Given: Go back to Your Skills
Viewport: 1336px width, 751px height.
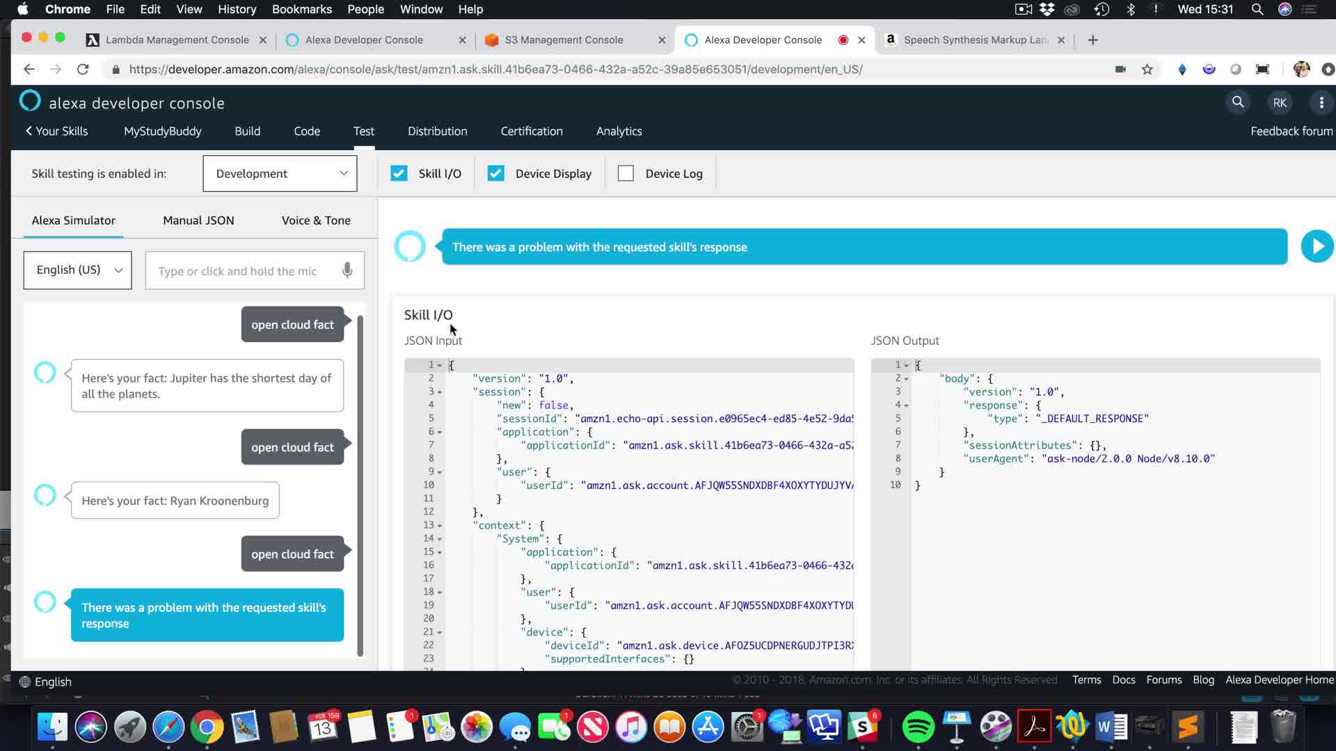Looking at the screenshot, I should tap(56, 131).
